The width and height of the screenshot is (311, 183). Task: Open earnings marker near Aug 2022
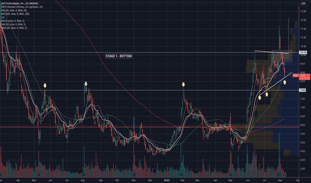coord(83,175)
